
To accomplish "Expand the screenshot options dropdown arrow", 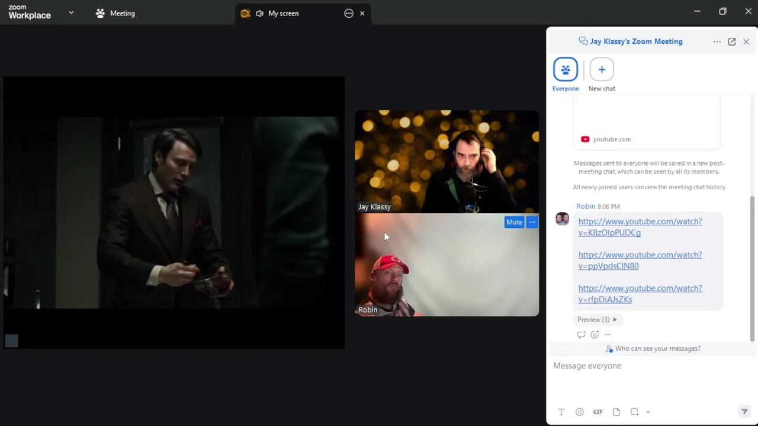I will [648, 412].
